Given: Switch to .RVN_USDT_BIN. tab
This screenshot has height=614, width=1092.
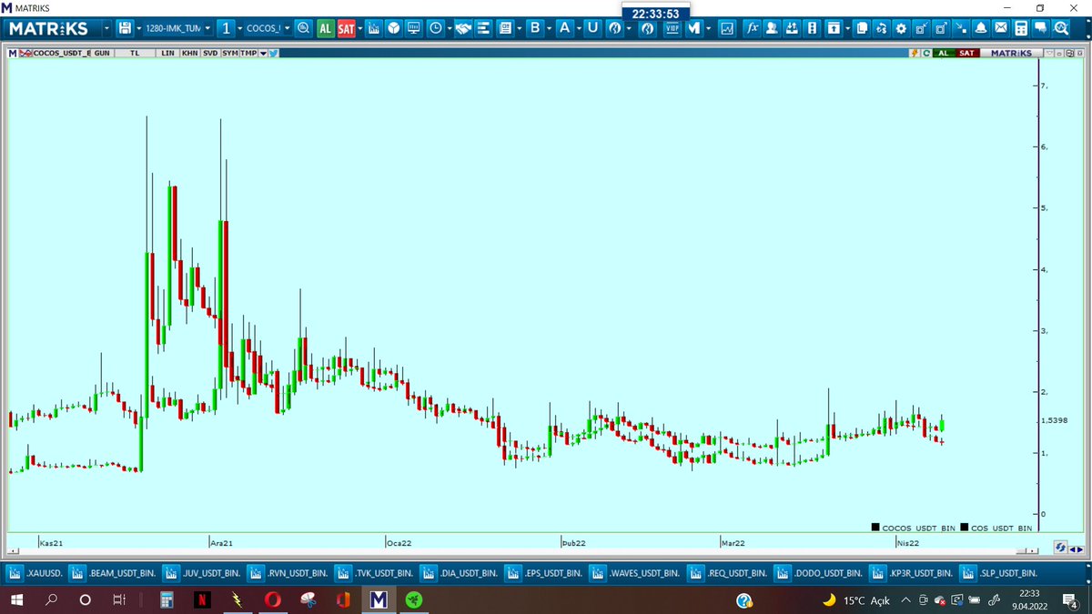Looking at the screenshot, I should tap(288, 574).
